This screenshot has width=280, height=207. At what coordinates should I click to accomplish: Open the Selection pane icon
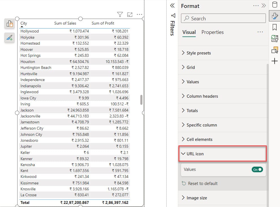click(x=275, y=50)
